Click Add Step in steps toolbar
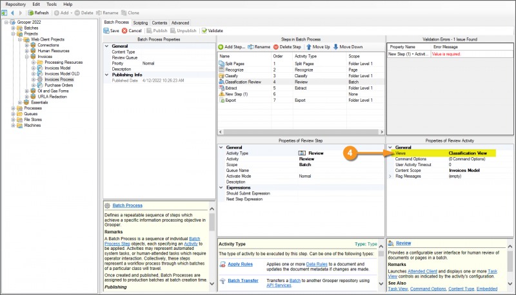516x295 pixels. (232, 47)
